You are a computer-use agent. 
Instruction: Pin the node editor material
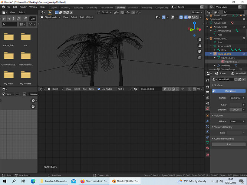[182, 89]
